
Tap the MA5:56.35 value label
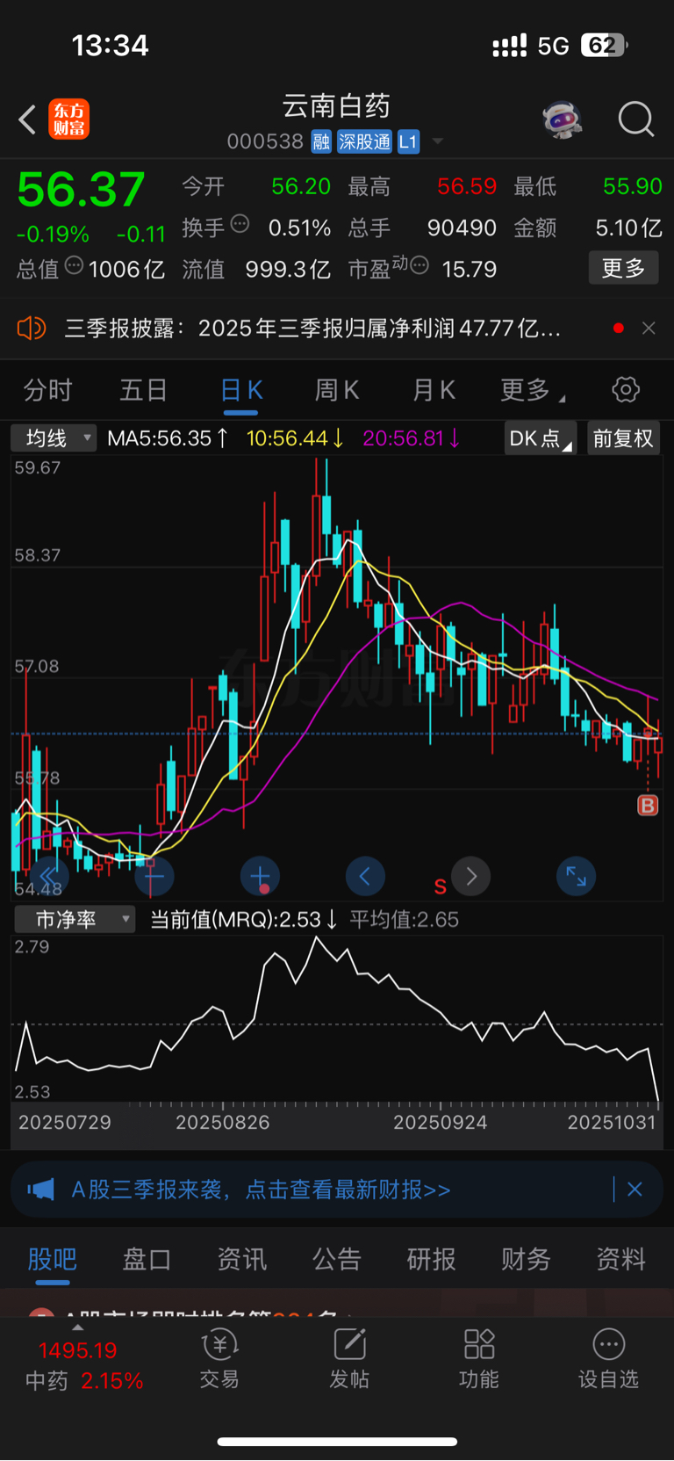pyautogui.click(x=168, y=438)
